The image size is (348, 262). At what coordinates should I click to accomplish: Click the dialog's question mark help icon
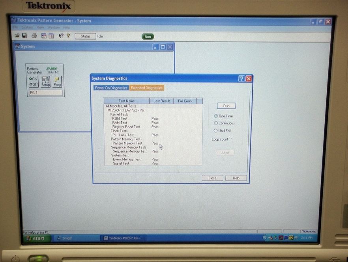point(241,78)
